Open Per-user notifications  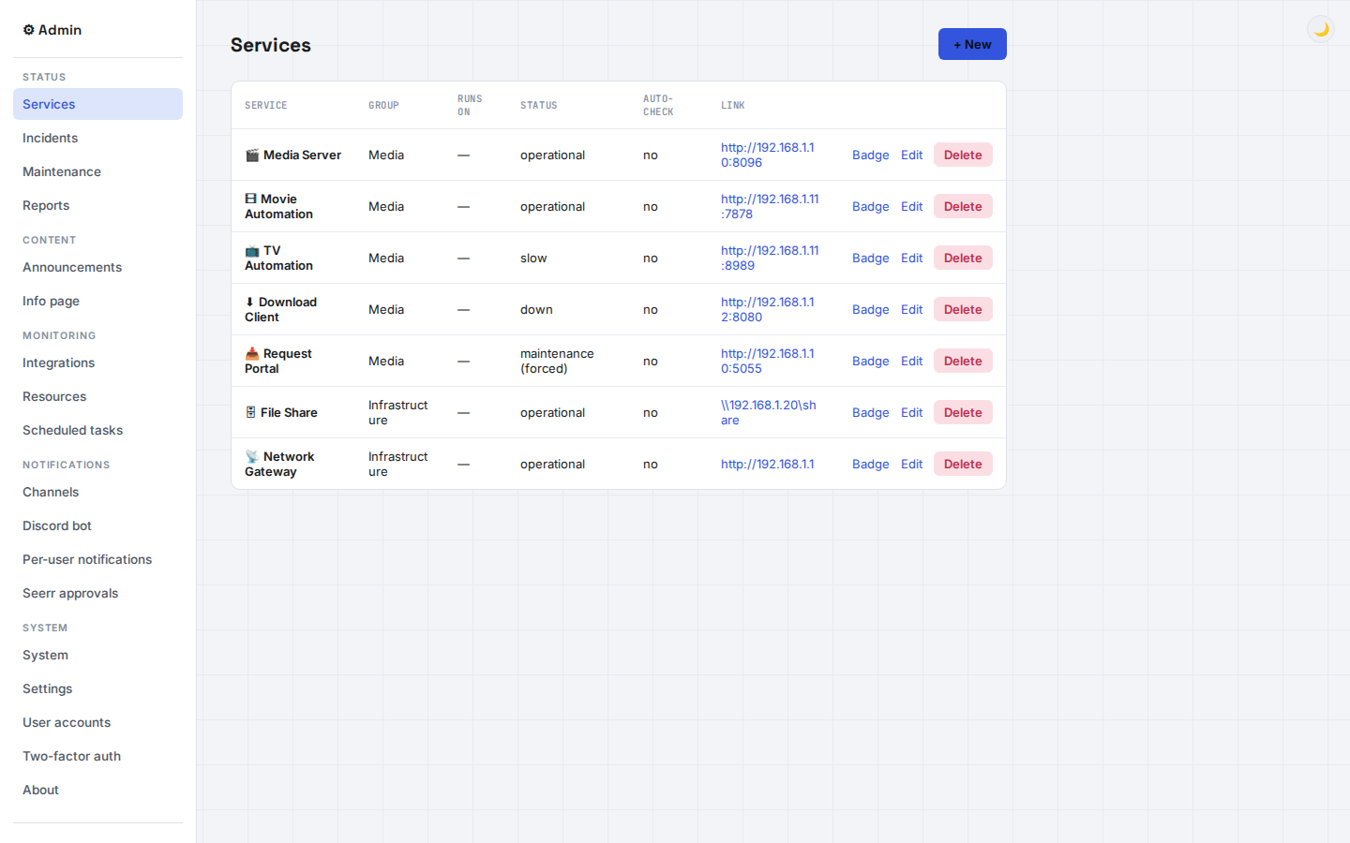coord(97,559)
